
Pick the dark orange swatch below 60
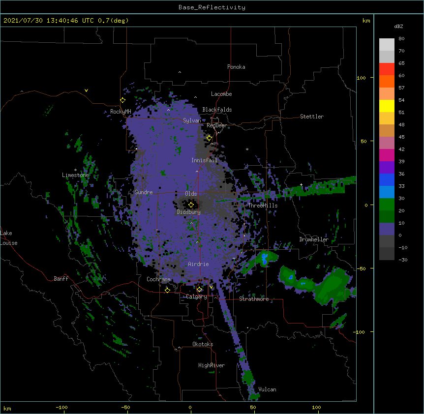[x=387, y=81]
